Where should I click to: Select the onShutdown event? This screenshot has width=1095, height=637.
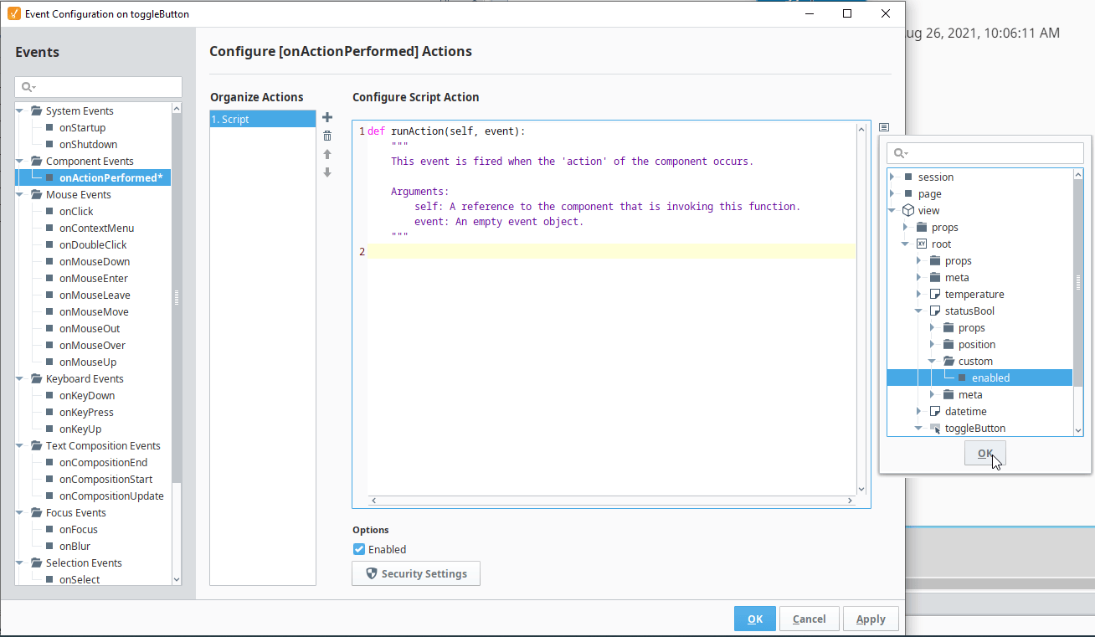[x=88, y=144]
